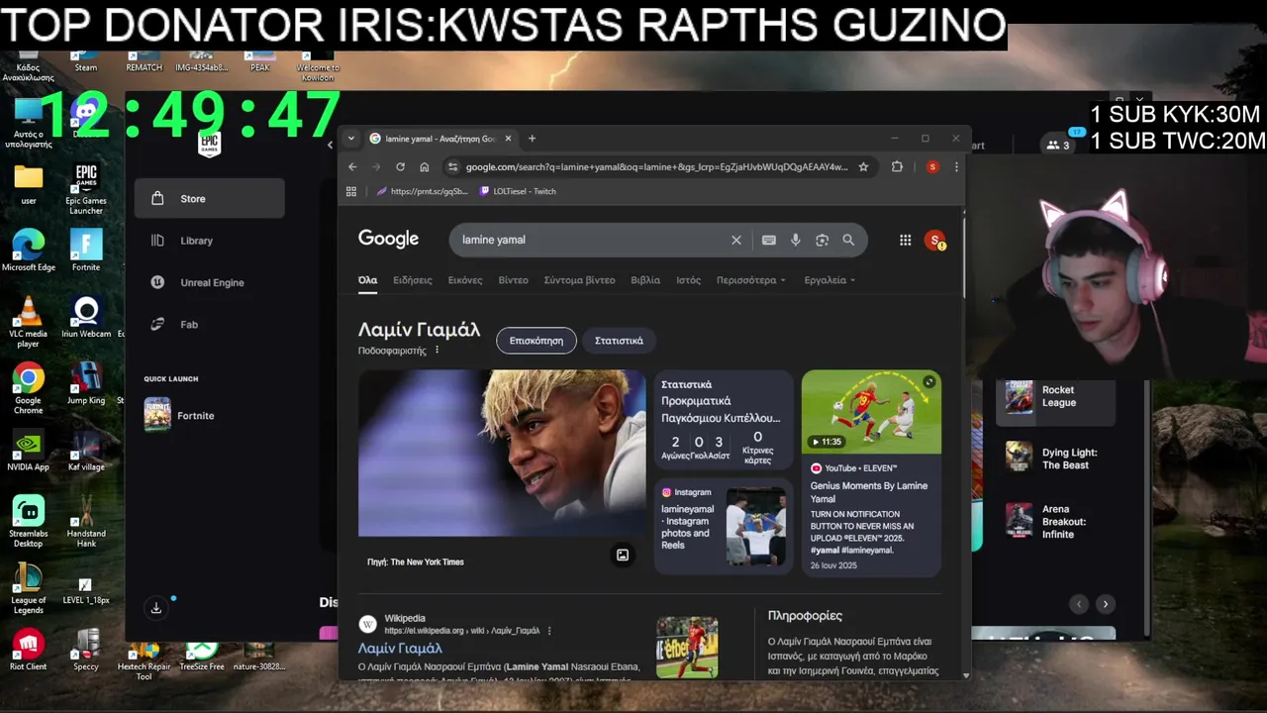This screenshot has height=713, width=1267.
Task: Open Handstand Hank desktop icon
Action: point(86,522)
